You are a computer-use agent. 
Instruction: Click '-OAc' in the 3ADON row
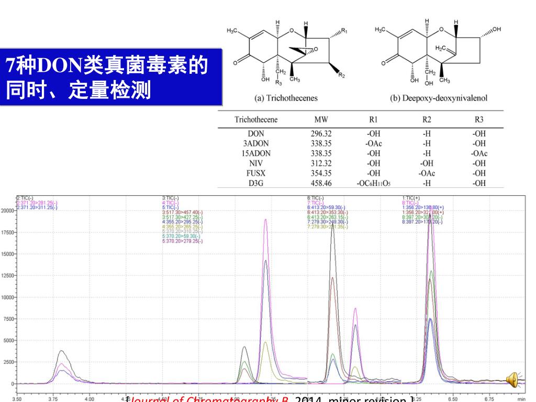tap(373, 143)
